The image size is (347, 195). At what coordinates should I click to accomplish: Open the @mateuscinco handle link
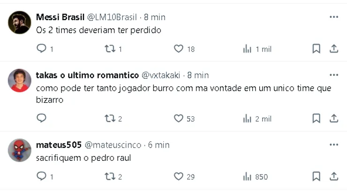[114, 145]
